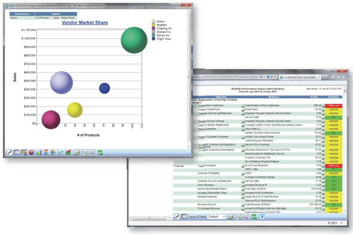Show the data table view under the bubble chart
The image size is (353, 235).
pos(17,153)
